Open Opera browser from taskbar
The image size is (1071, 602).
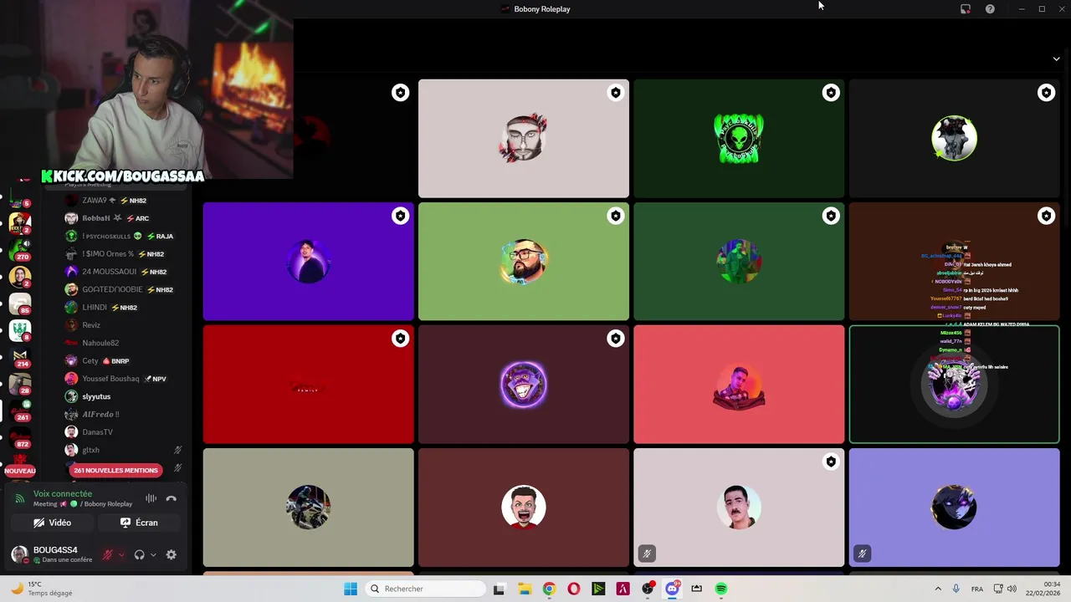[573, 589]
